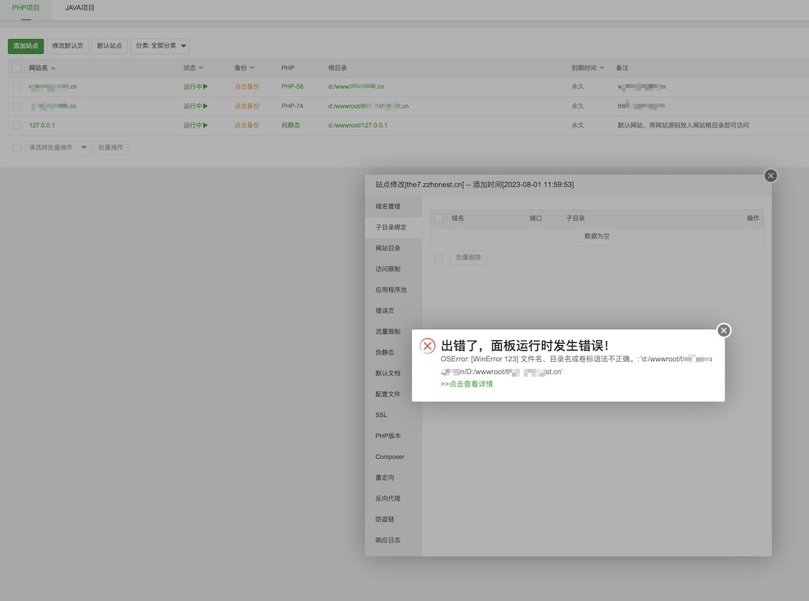This screenshot has height=601, width=809.
Task: Close the error message popup
Action: pos(723,330)
